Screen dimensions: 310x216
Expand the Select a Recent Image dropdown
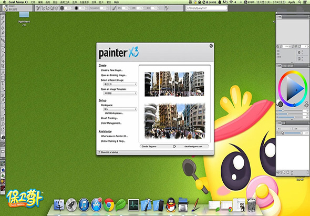point(120,84)
